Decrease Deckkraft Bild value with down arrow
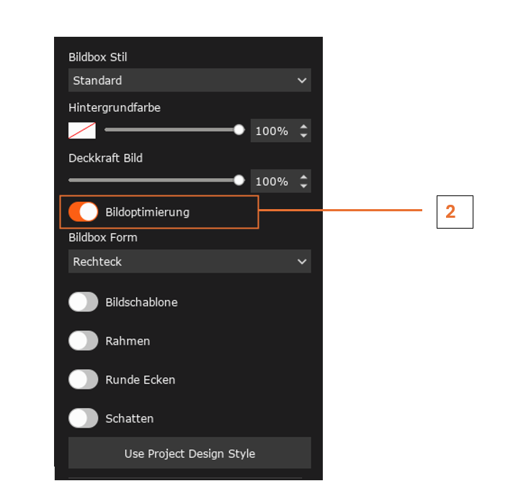 [x=303, y=186]
